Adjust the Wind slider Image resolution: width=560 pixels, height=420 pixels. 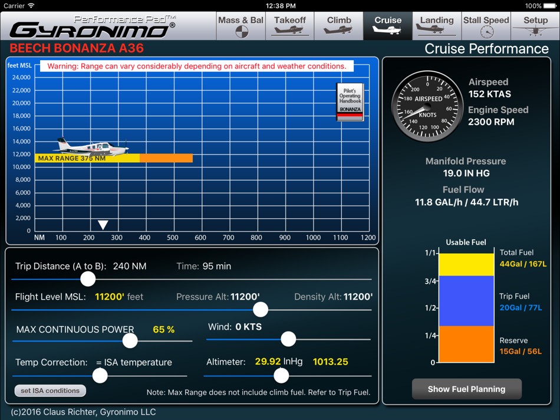click(288, 339)
